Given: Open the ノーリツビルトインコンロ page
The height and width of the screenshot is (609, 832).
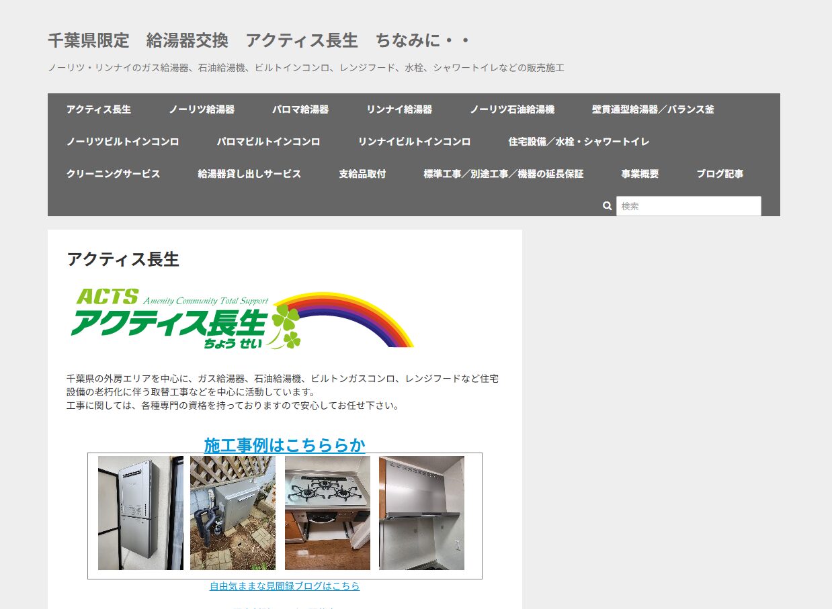Looking at the screenshot, I should click(x=122, y=142).
